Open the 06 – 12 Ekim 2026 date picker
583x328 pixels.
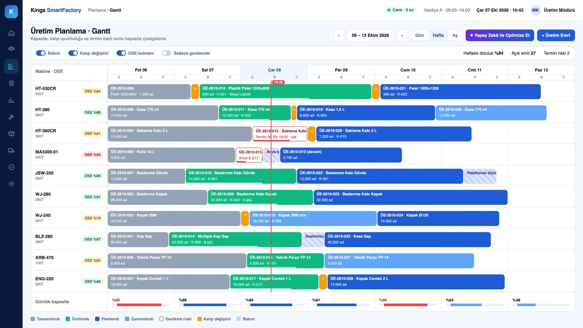[370, 35]
